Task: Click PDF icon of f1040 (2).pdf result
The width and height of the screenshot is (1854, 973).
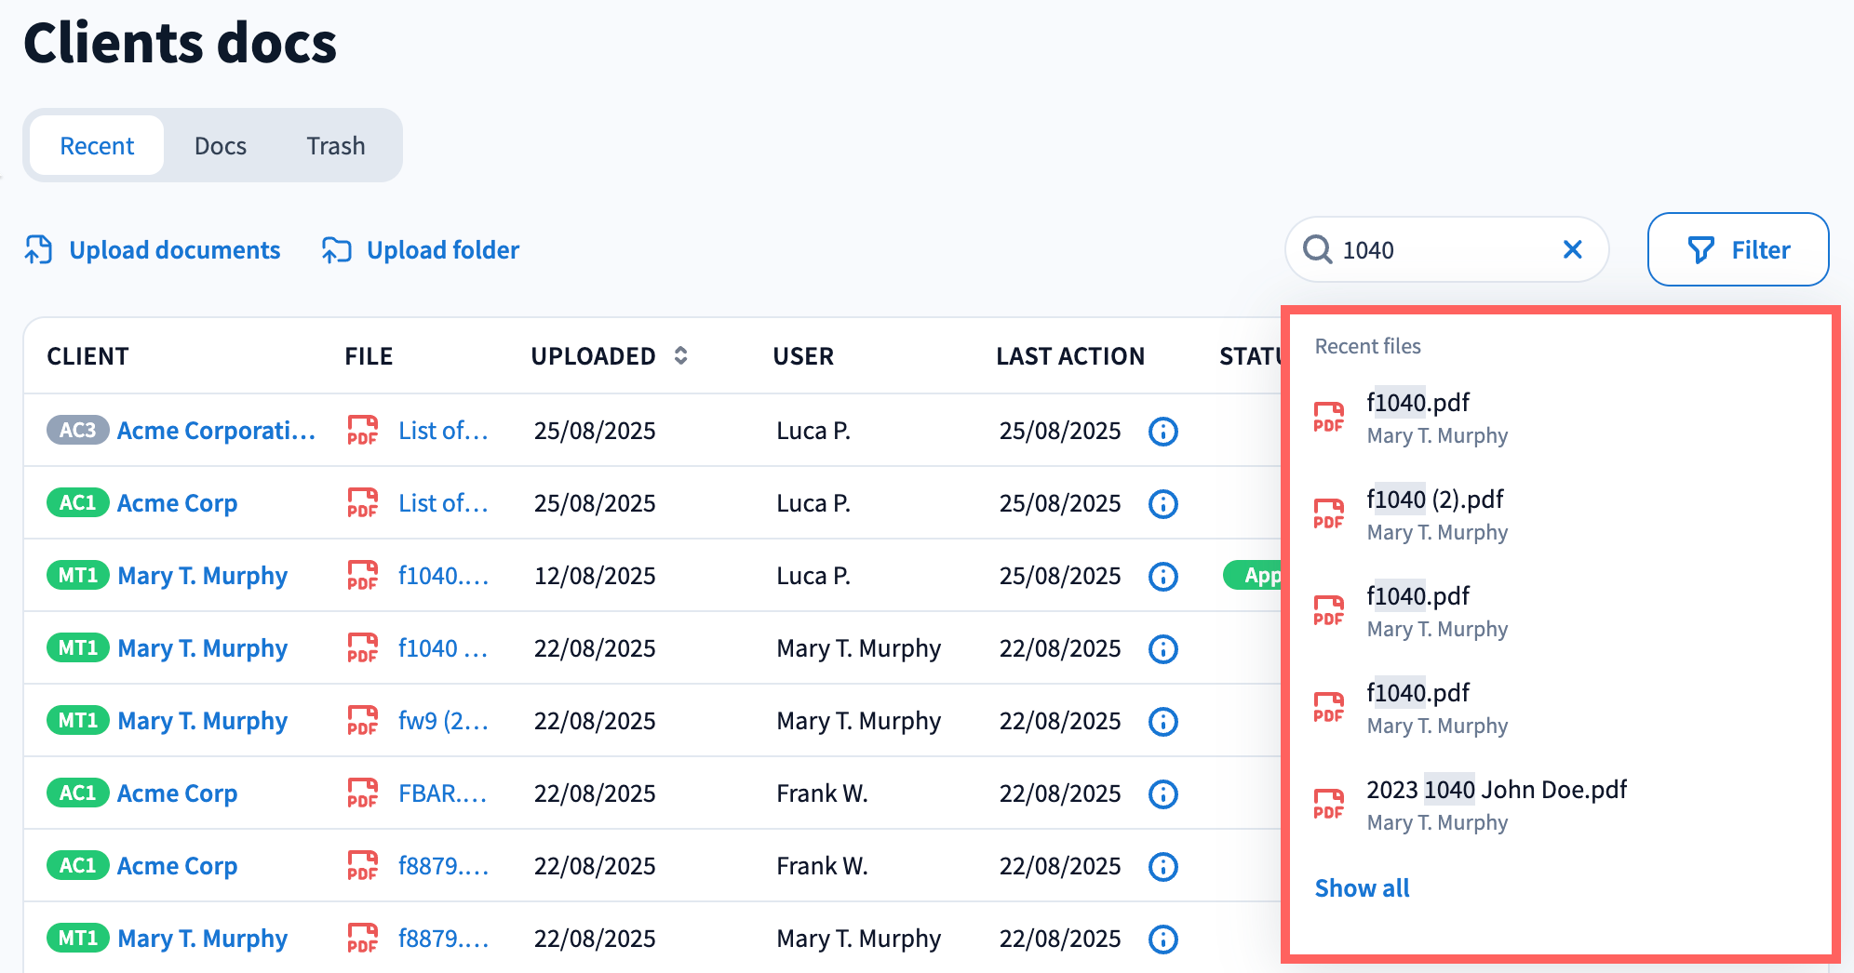Action: pyautogui.click(x=1328, y=513)
